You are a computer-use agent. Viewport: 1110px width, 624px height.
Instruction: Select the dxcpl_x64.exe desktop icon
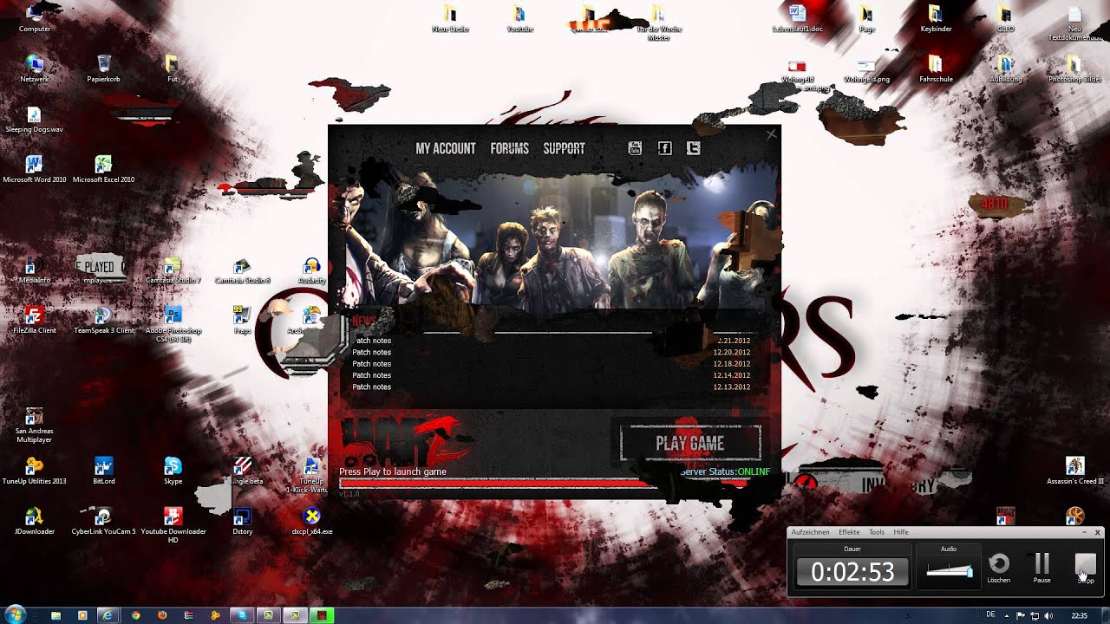pos(311,521)
